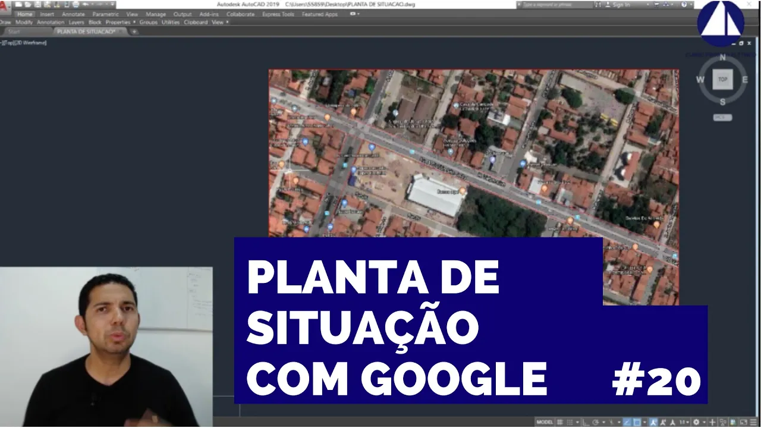Viewport: 761px width, 428px height.
Task: Toggle Isometric Drafting in status bar
Action: [611, 422]
